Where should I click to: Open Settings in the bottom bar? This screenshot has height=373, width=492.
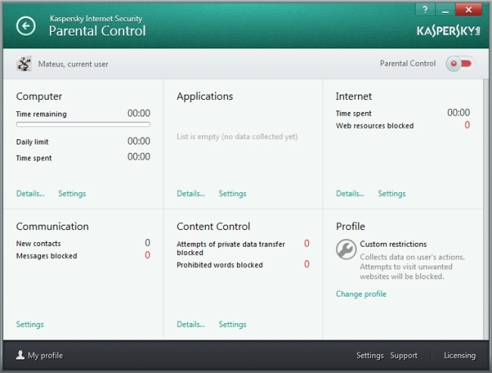point(370,356)
